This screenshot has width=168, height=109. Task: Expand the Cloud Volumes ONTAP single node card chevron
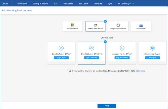click(x=61, y=63)
